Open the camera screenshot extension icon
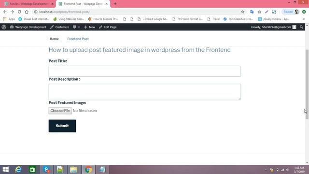Image resolution: width=309 pixels, height=174 pixels. coord(259,12)
